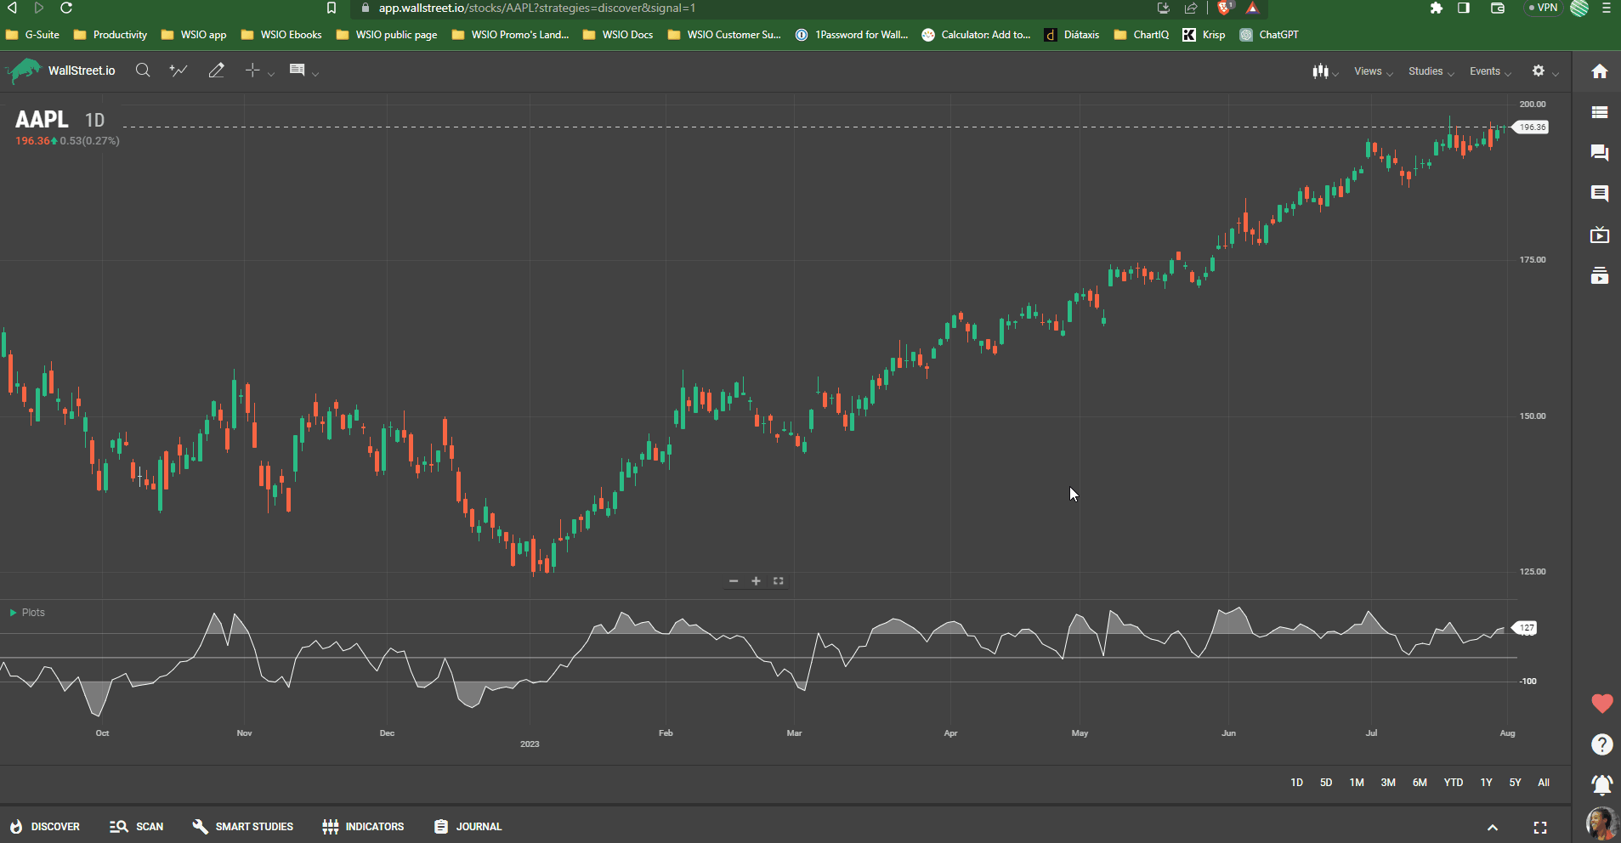The width and height of the screenshot is (1621, 843).
Task: Click the comparison chart line icon
Action: (x=179, y=71)
